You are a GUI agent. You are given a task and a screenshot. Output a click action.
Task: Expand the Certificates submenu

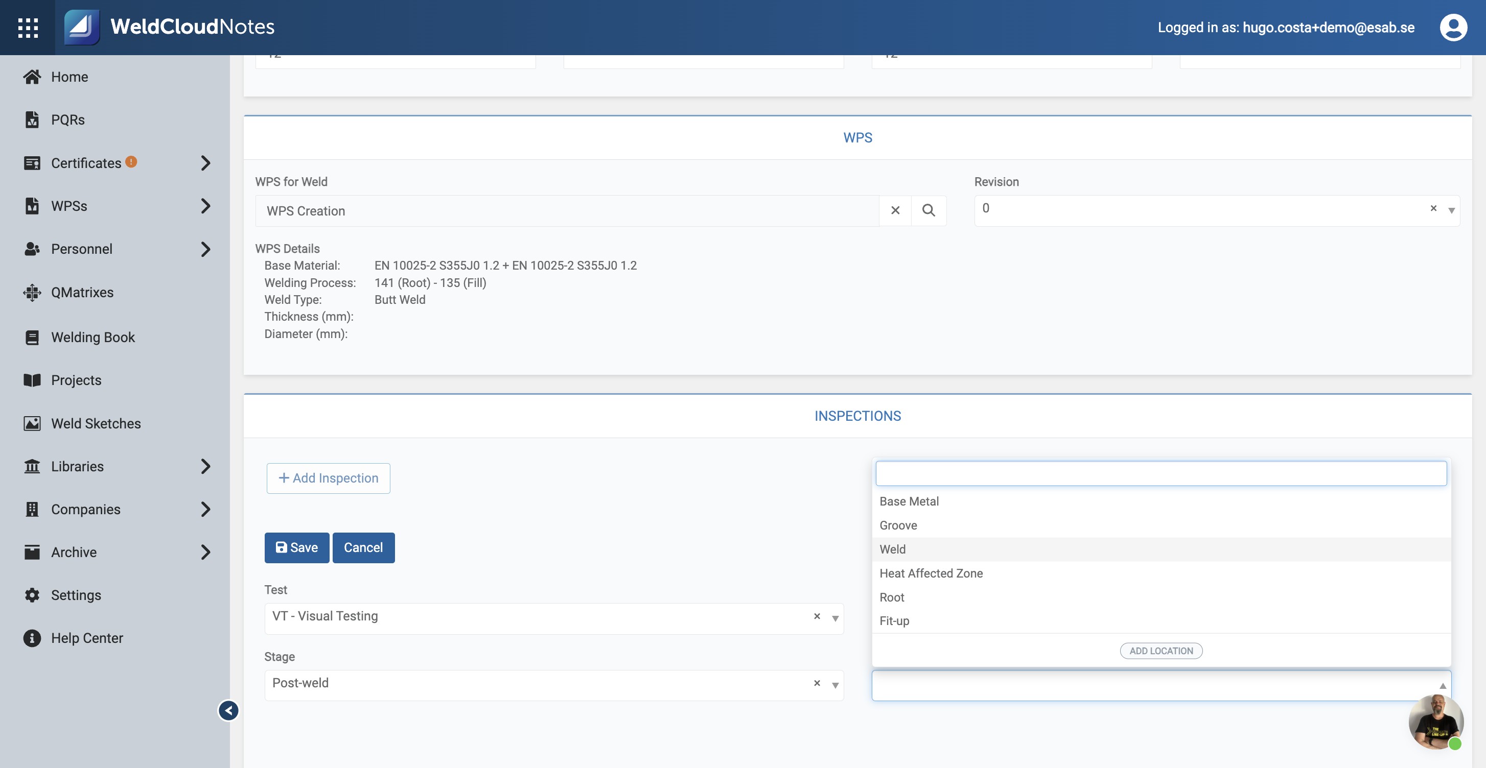pyautogui.click(x=206, y=163)
